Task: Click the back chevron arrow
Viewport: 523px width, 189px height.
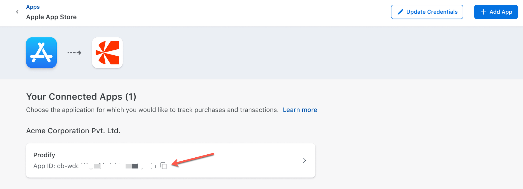Action: [17, 12]
